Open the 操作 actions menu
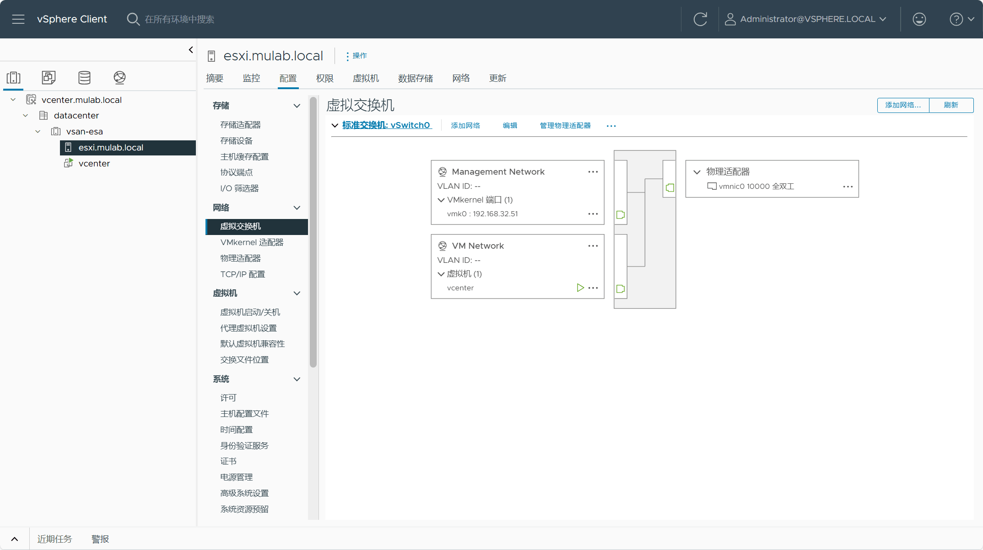Viewport: 983px width, 550px height. click(356, 56)
